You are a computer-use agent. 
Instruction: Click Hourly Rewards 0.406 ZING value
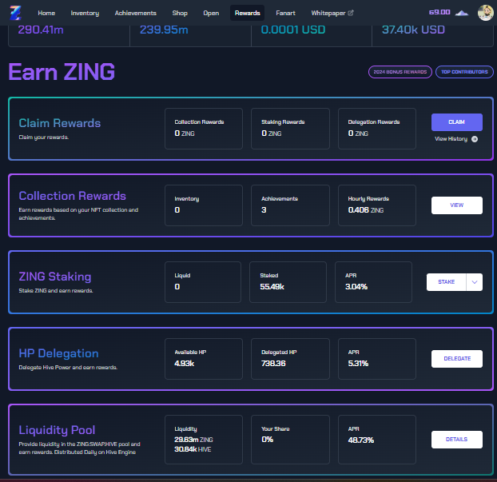(x=366, y=210)
